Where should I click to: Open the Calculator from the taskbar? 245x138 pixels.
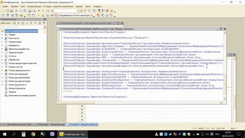(x=24, y=134)
